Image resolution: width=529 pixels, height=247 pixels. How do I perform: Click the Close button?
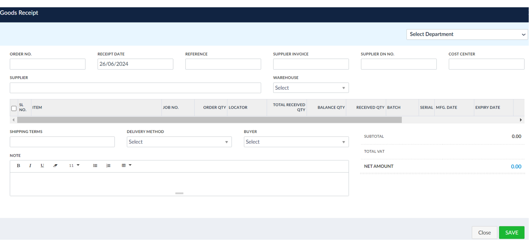point(485,233)
